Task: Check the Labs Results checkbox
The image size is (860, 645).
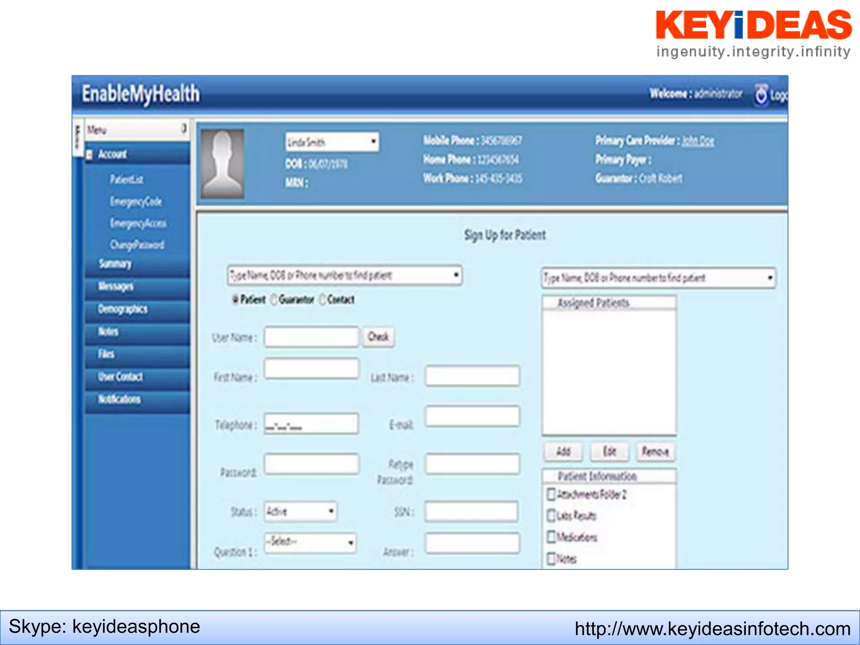Action: coord(551,516)
